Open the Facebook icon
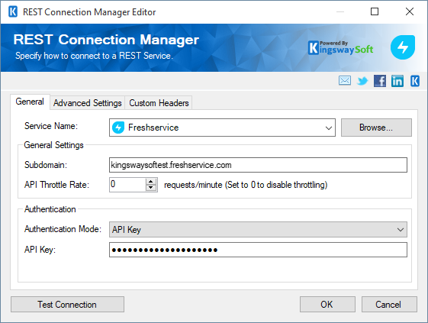Image resolution: width=428 pixels, height=323 pixels. (380, 81)
